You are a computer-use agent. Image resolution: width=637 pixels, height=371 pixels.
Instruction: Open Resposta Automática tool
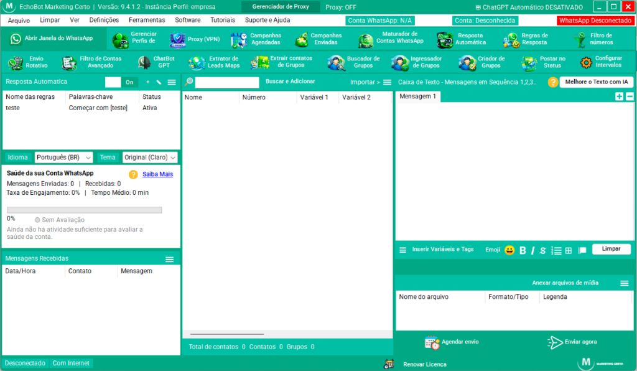462,39
